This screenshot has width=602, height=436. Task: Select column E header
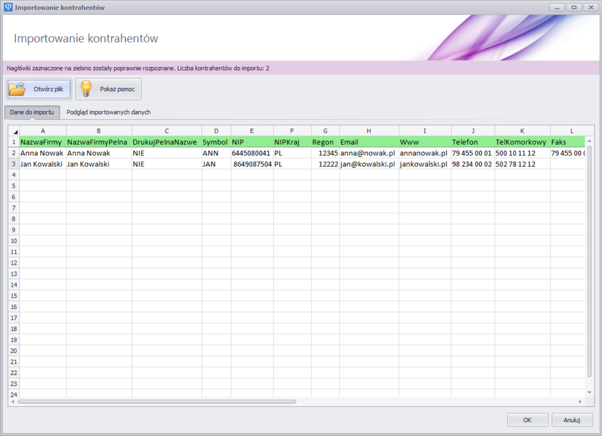[251, 131]
